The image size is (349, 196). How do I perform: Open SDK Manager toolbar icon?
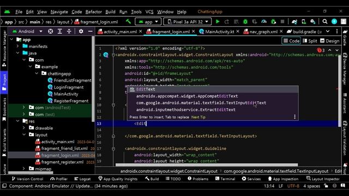point(312,22)
